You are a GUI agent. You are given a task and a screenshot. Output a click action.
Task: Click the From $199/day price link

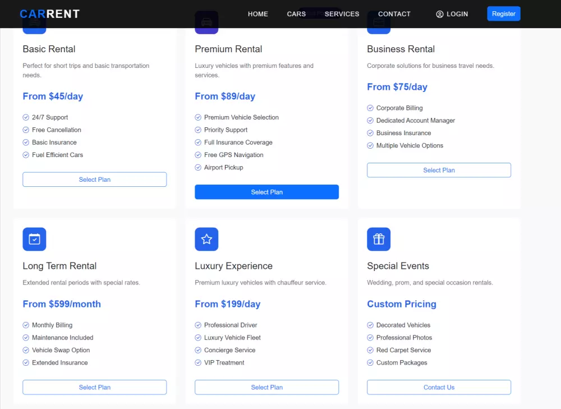(228, 304)
